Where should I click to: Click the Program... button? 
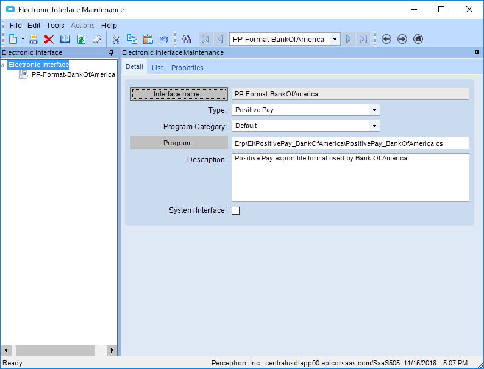[179, 143]
